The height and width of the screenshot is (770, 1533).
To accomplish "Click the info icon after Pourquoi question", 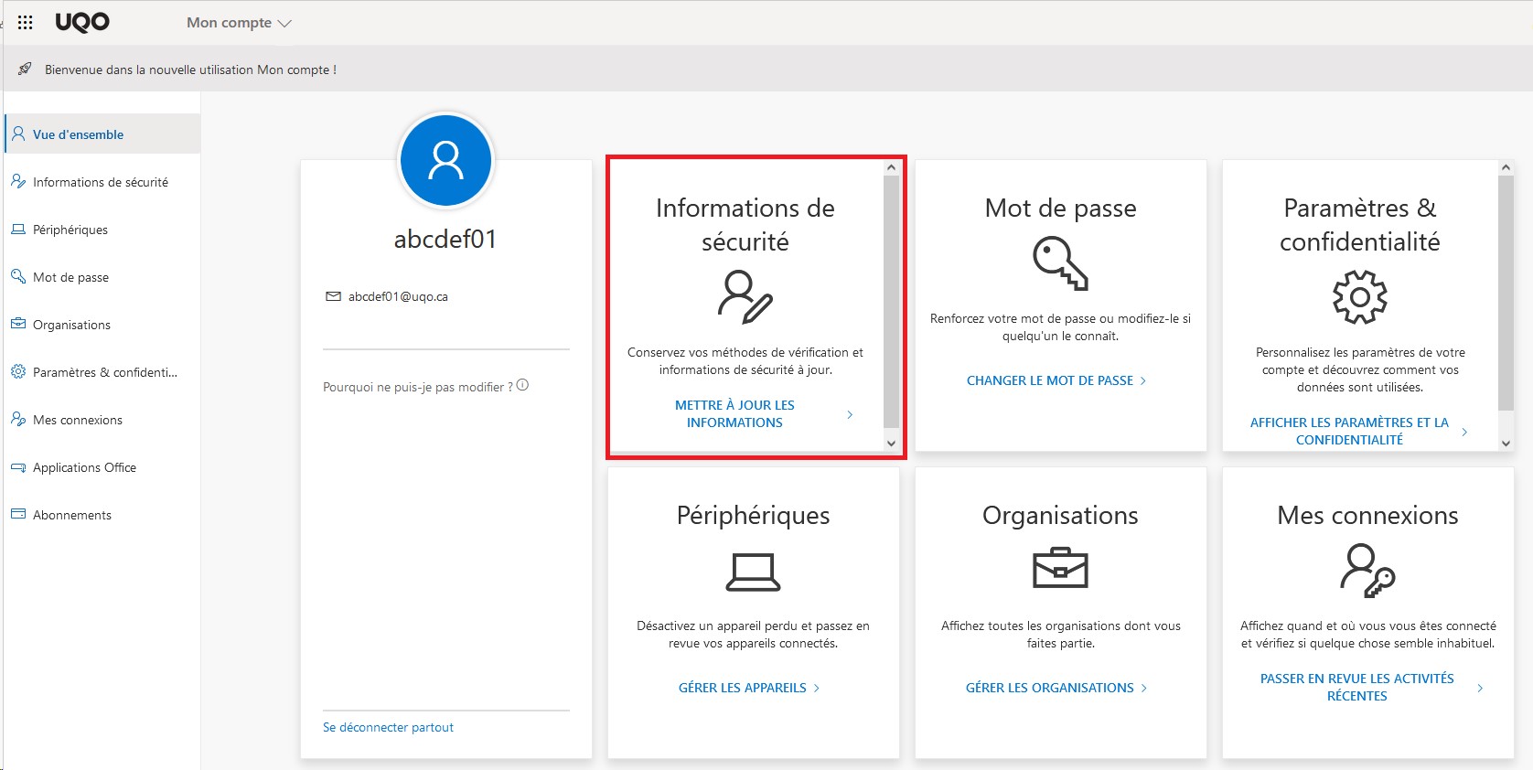I will tap(522, 385).
